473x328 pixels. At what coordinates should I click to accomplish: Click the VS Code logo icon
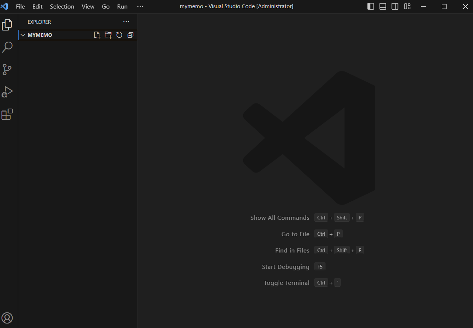pyautogui.click(x=4, y=6)
